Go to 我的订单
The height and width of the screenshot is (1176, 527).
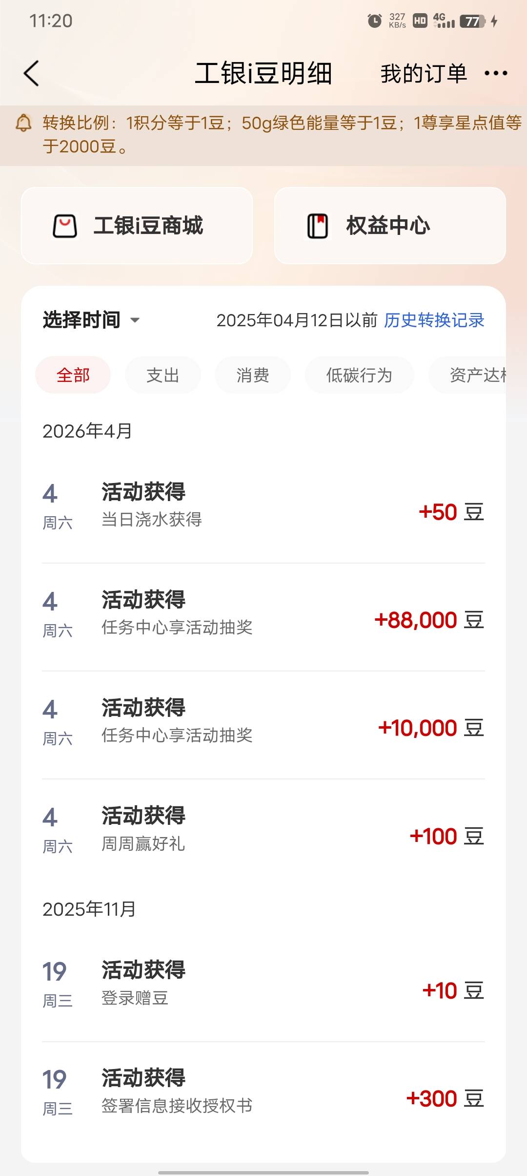pos(424,74)
